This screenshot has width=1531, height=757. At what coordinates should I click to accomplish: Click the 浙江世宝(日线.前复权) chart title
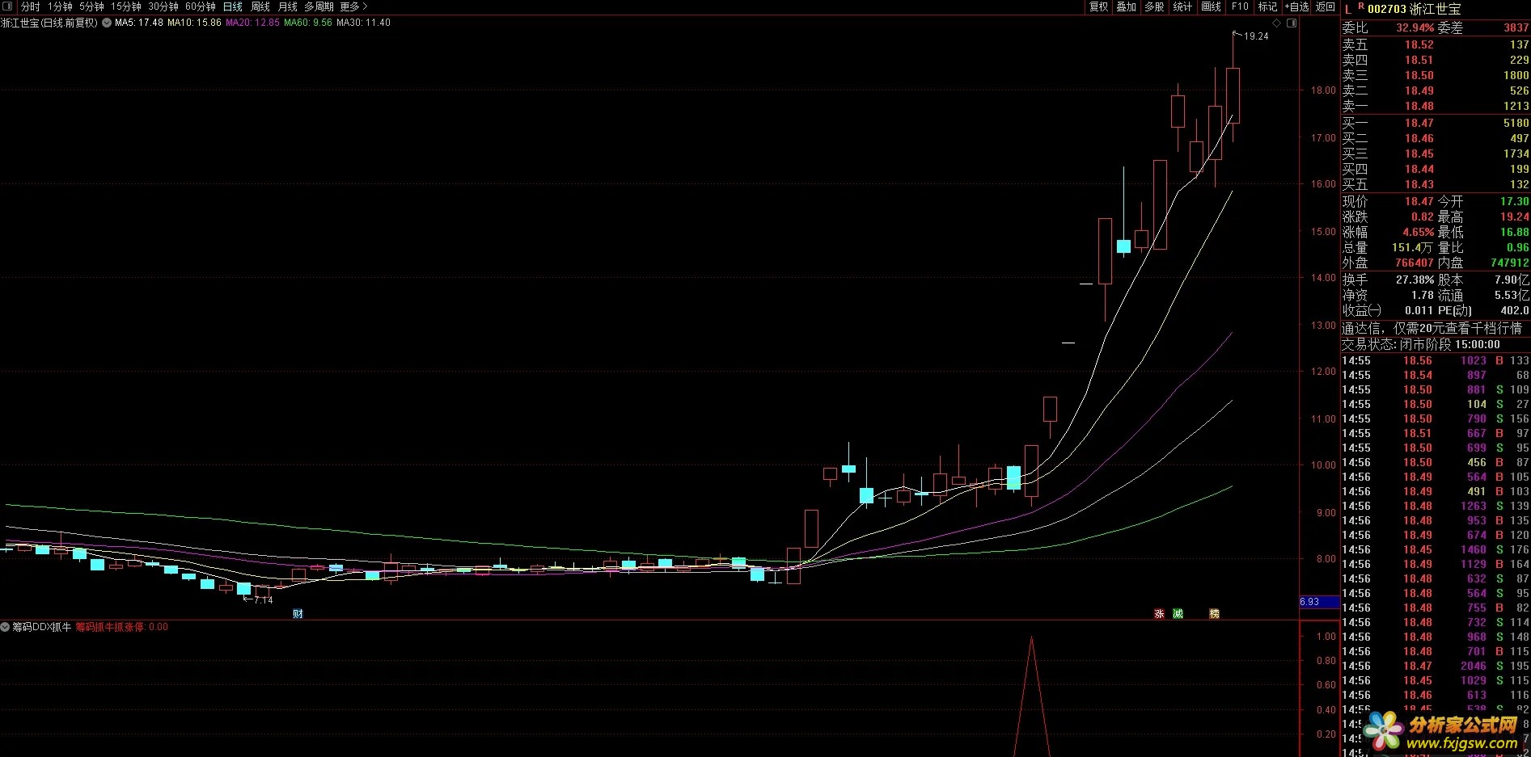click(49, 23)
